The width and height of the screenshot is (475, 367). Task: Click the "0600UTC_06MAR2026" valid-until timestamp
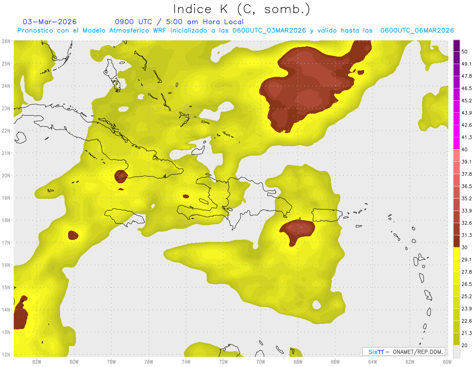click(x=417, y=30)
